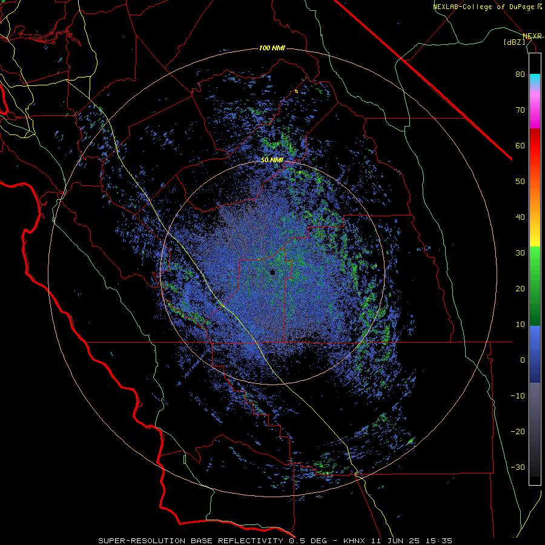Screen dimensions: 545x545
Task: Click the "[dBZ]" units label above the scale
Action: 514,42
